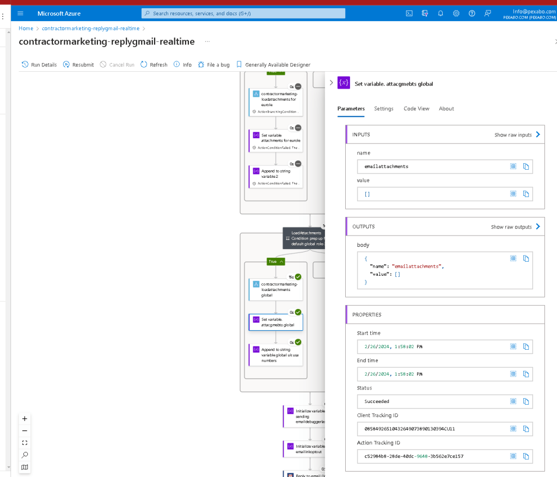Fit the workflow to view
Viewport: 557px width, 477px height.
[25, 443]
